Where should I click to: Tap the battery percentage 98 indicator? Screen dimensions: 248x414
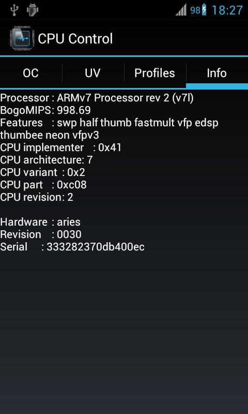[195, 10]
